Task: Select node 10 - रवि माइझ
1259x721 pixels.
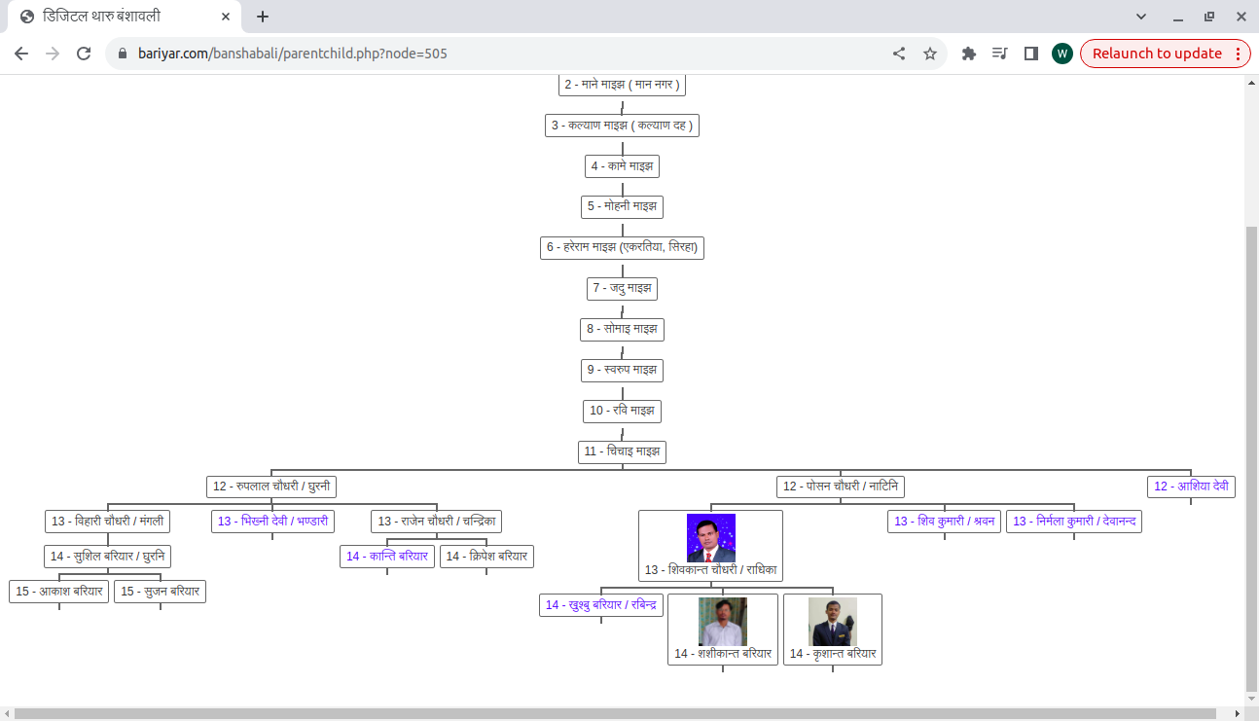Action: pyautogui.click(x=623, y=411)
